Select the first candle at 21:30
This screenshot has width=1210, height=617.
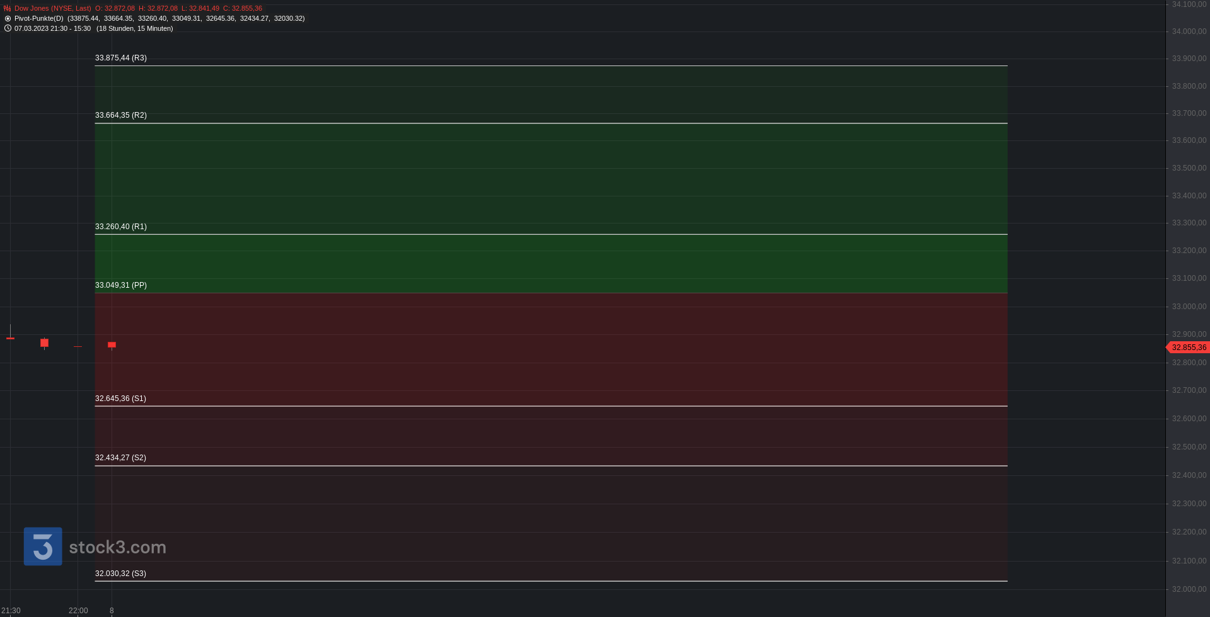point(10,334)
